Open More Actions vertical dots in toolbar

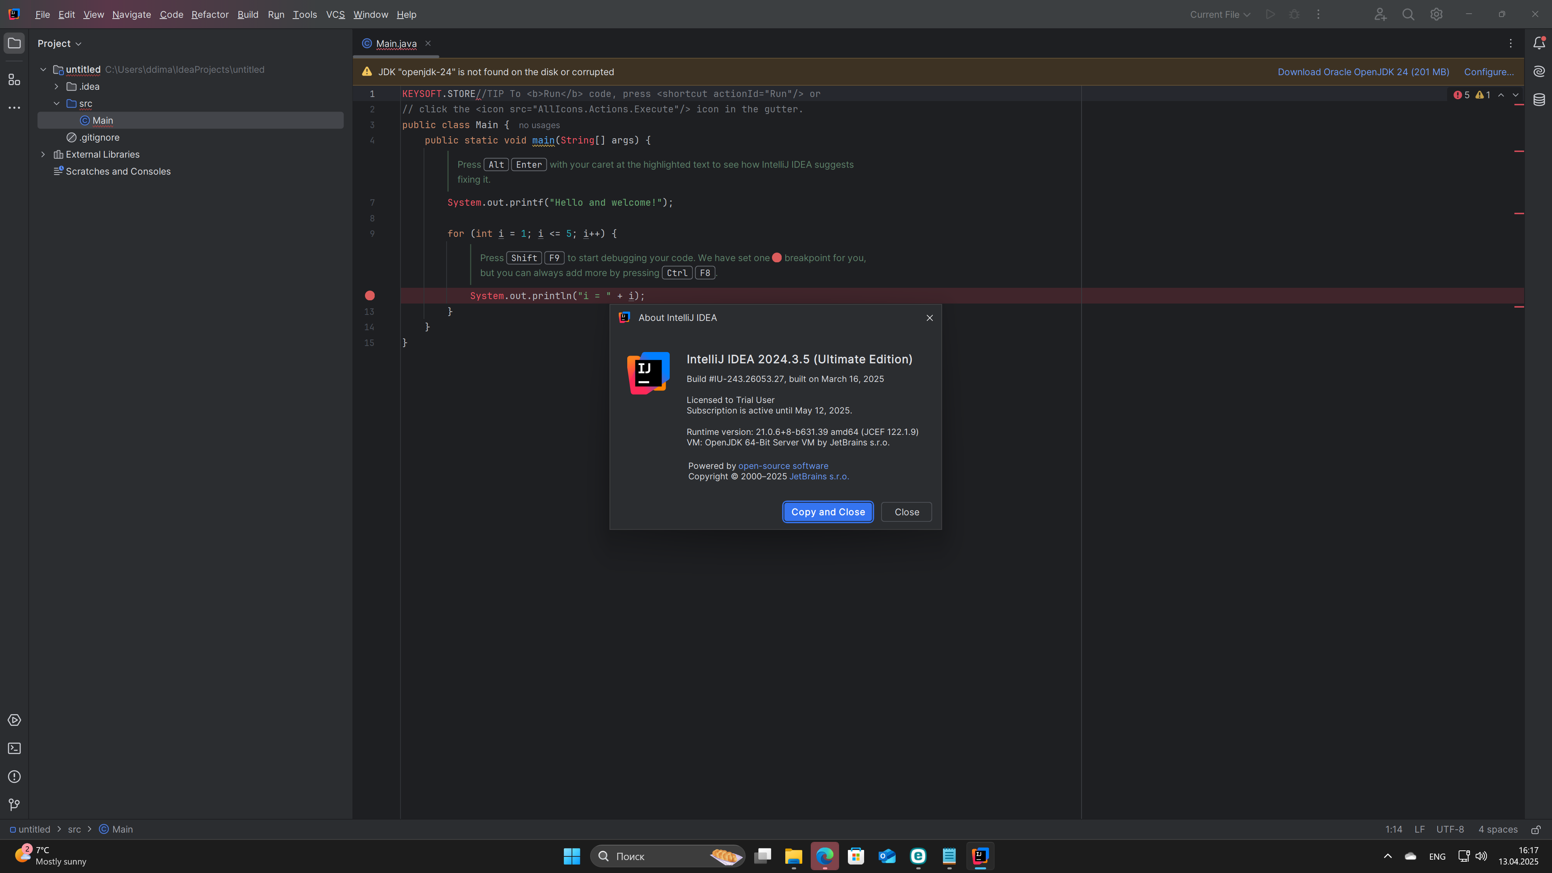tap(1318, 15)
